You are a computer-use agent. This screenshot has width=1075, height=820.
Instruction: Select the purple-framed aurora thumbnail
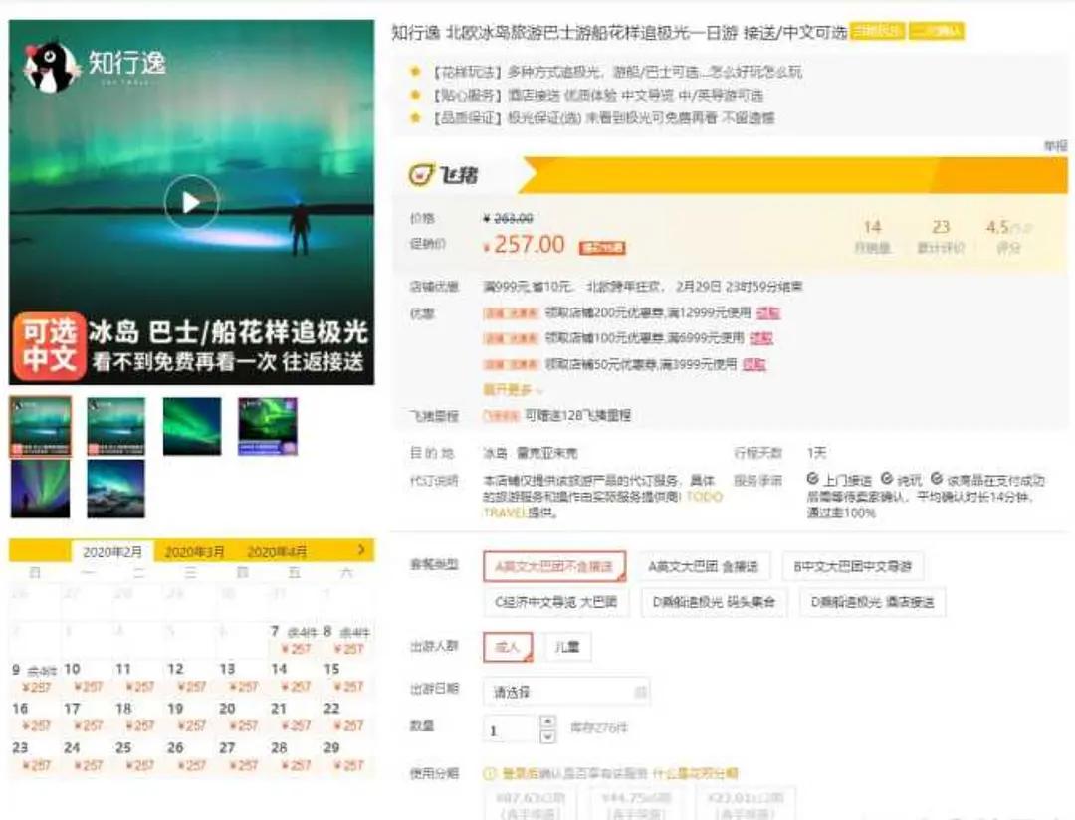click(x=268, y=426)
